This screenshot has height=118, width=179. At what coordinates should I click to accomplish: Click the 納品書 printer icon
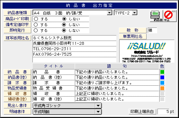(x=156, y=16)
